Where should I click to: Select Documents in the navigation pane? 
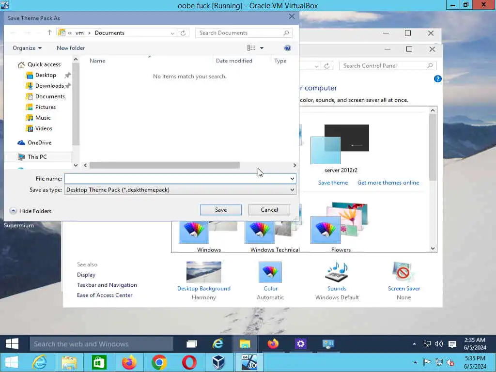[x=50, y=96]
